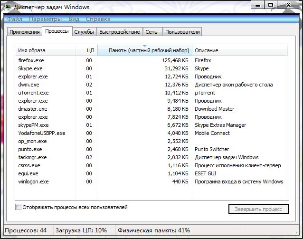Screen dimensions: 303x239
Task: Switch to the Приложения tab
Action: pyautogui.click(x=25, y=32)
